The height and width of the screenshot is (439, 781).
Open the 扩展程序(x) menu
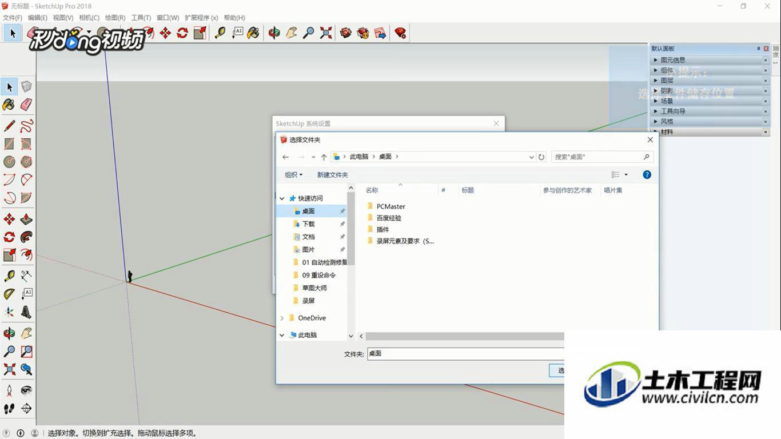point(201,18)
